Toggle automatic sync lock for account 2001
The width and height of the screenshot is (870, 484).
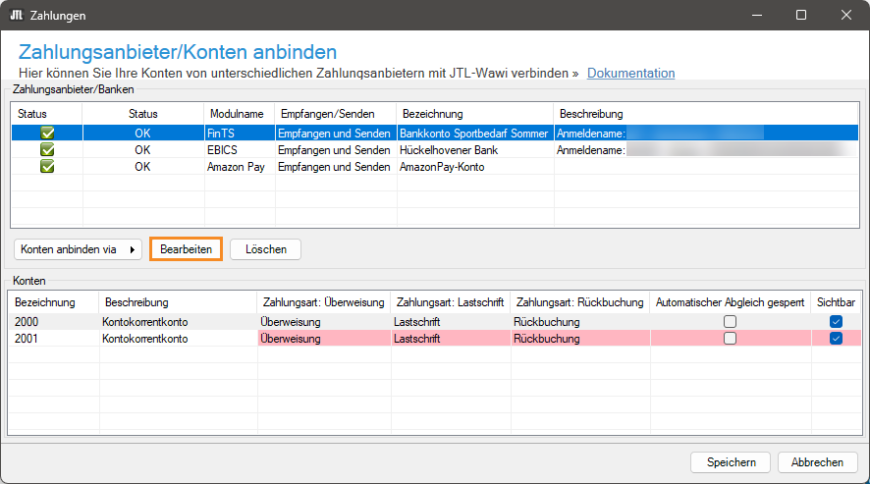[x=730, y=339]
